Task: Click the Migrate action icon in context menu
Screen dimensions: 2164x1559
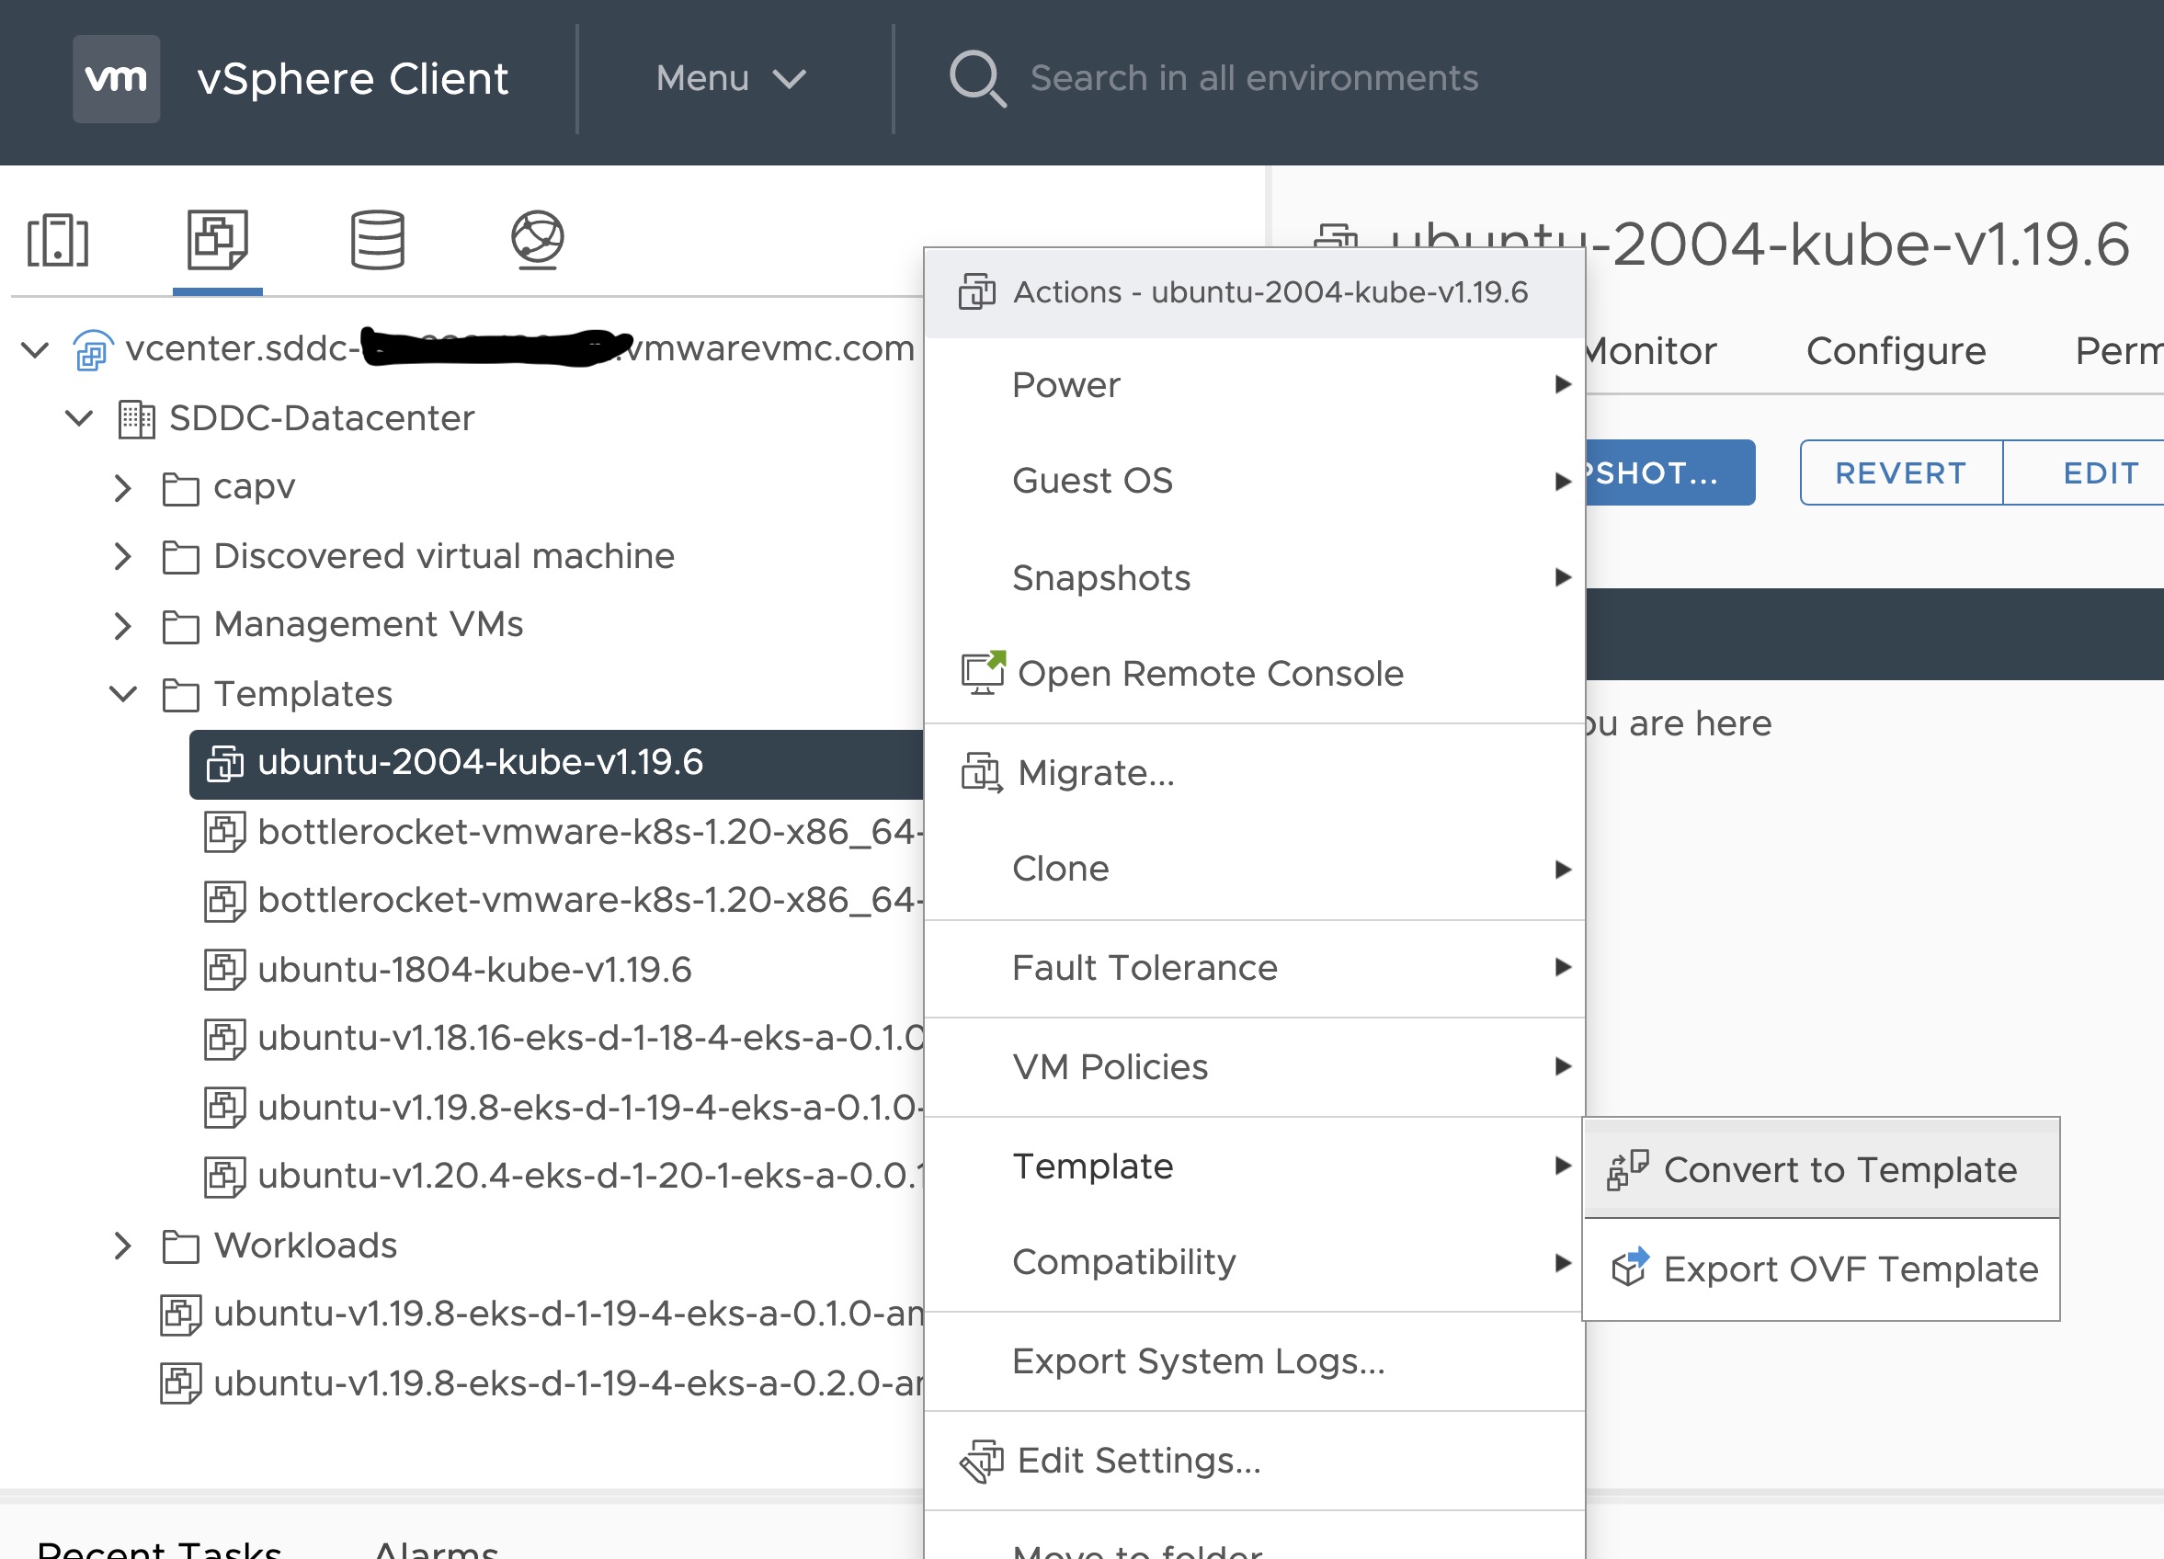Action: click(978, 771)
